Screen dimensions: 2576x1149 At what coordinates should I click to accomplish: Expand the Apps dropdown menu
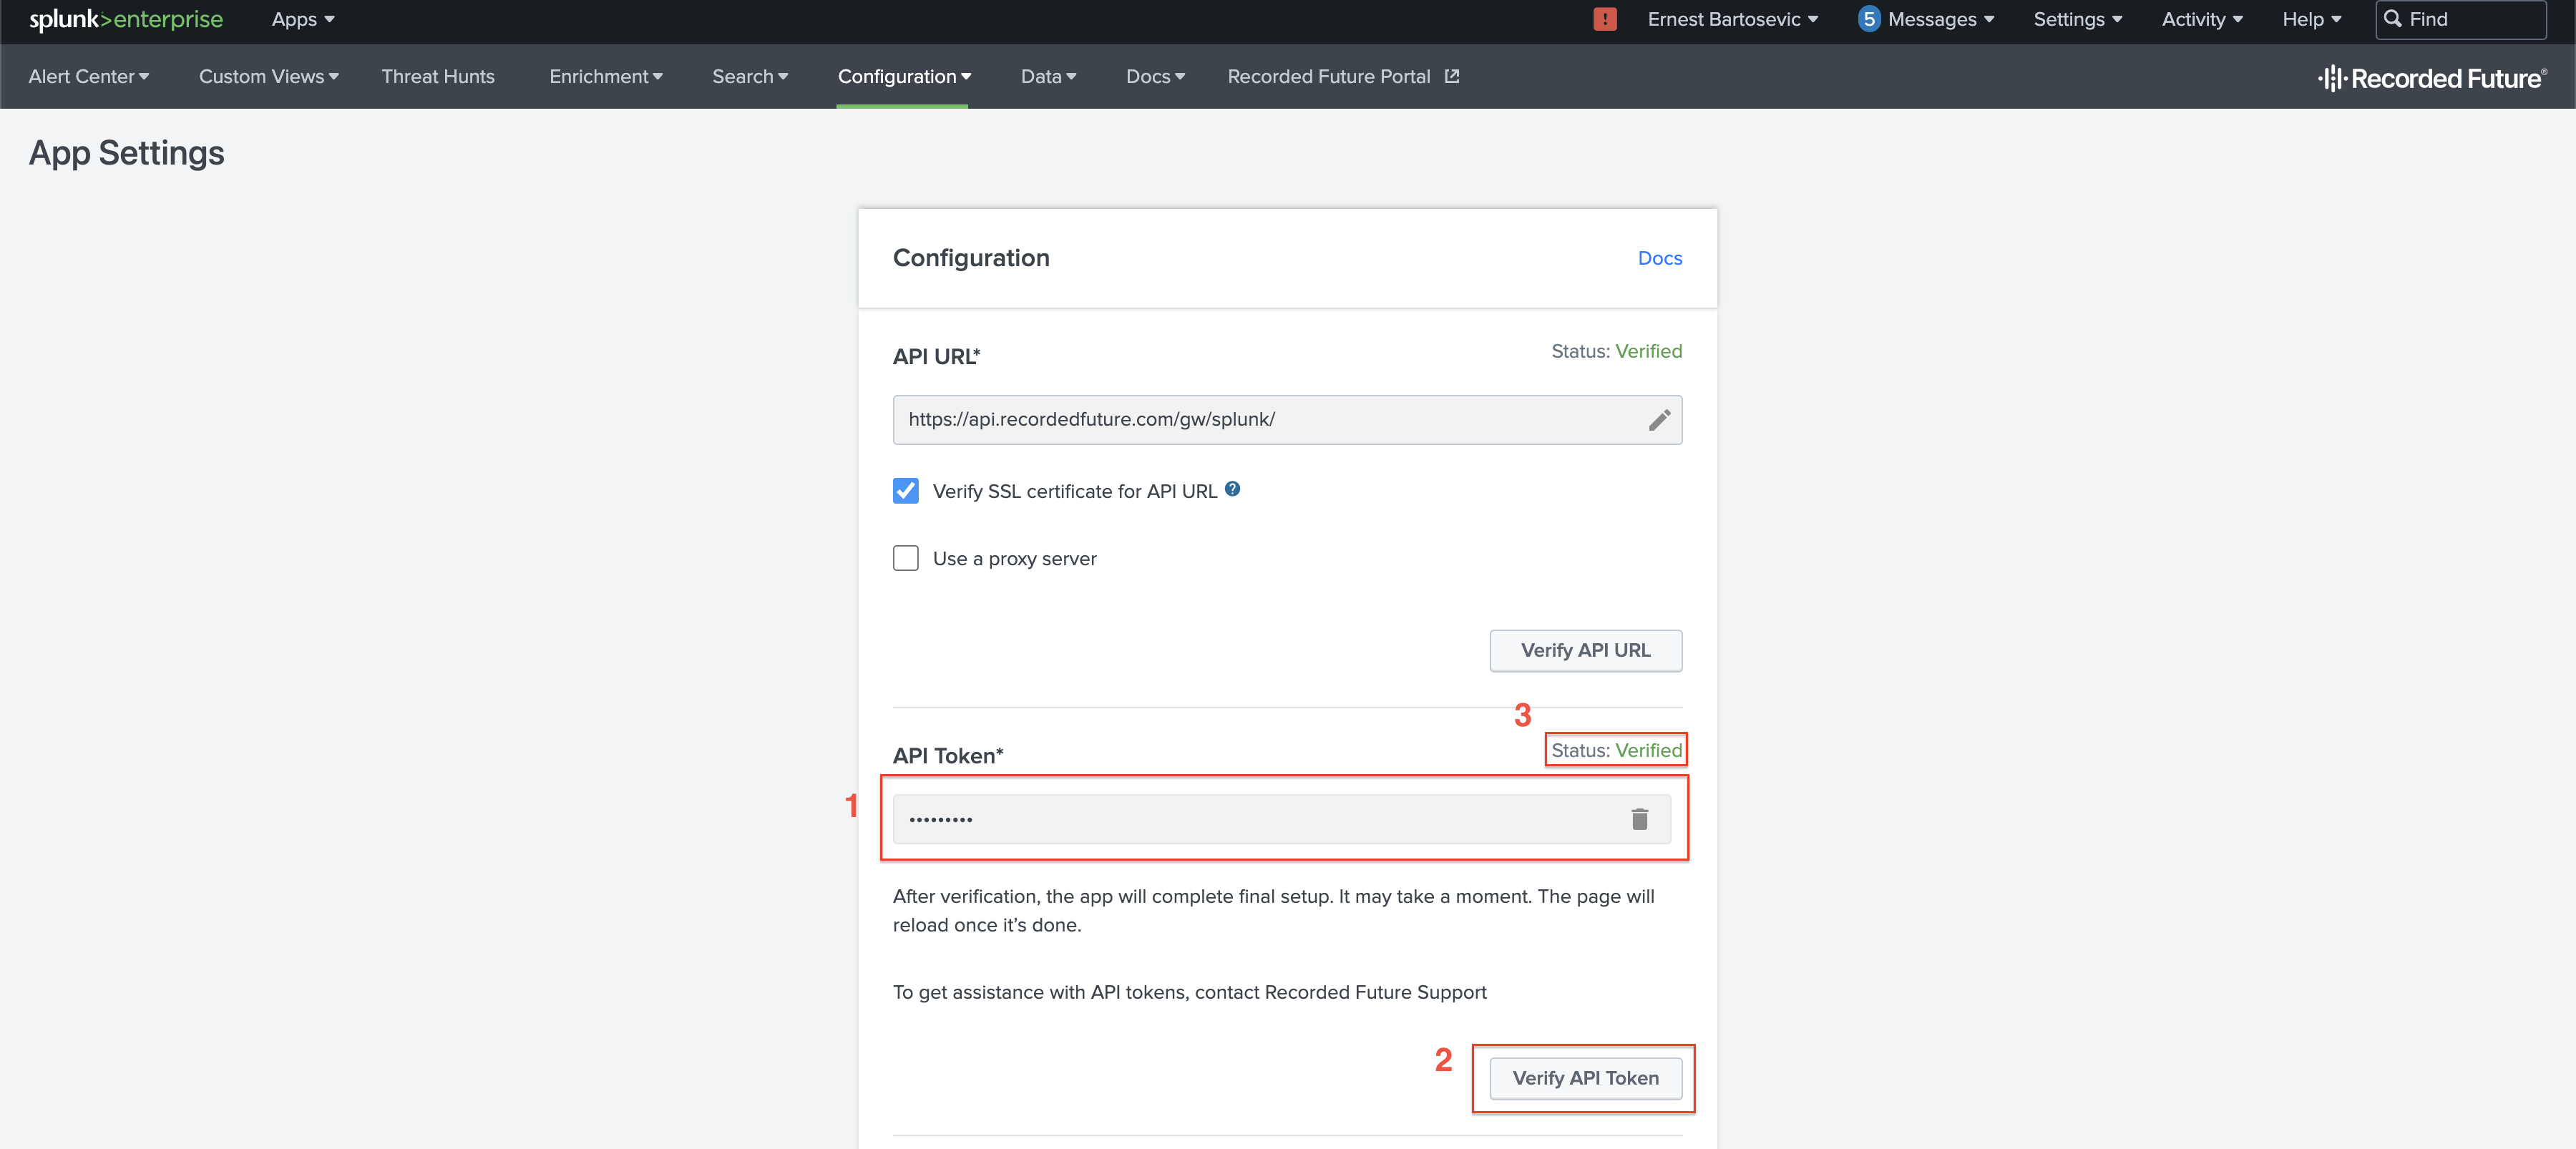[302, 19]
